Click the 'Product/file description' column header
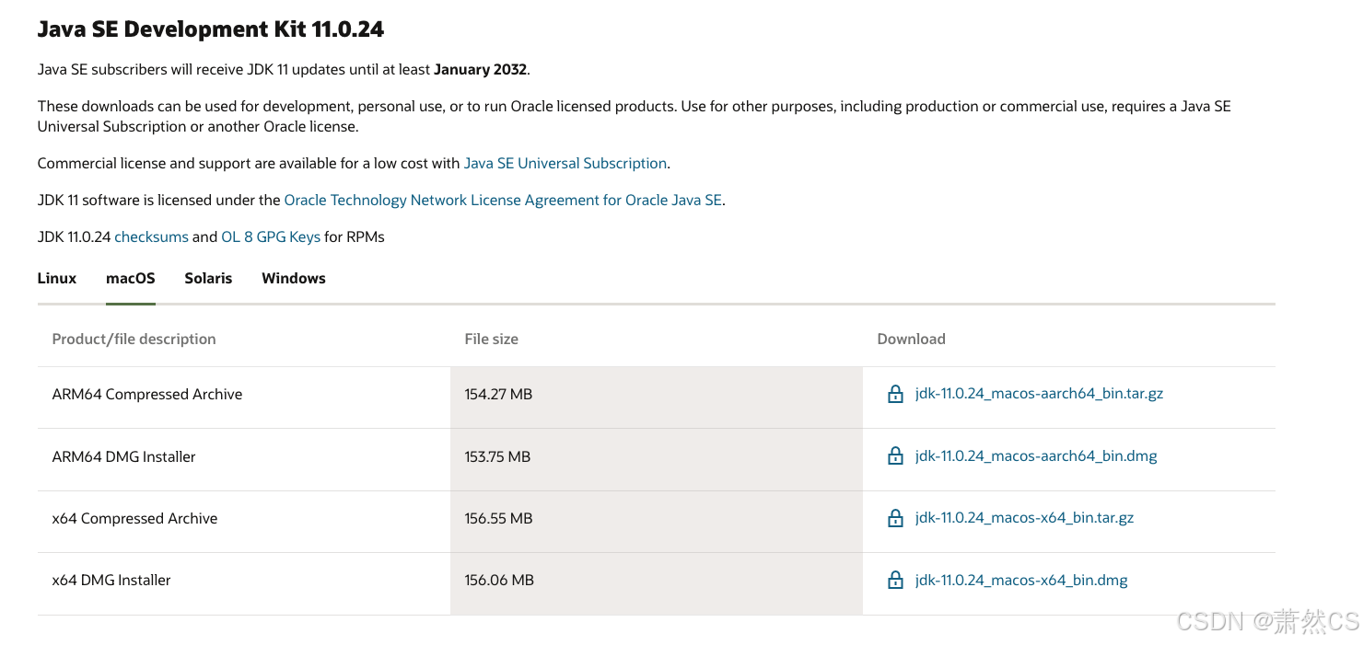Screen dimensions: 1363x645 (134, 339)
